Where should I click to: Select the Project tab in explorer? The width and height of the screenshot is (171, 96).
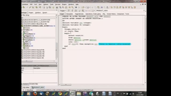pyautogui.click(x=31, y=13)
